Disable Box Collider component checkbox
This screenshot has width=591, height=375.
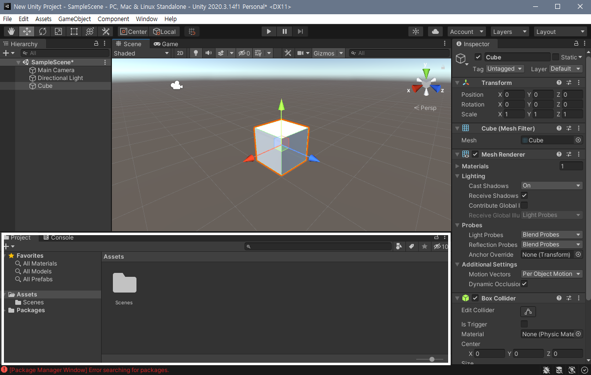coord(475,298)
